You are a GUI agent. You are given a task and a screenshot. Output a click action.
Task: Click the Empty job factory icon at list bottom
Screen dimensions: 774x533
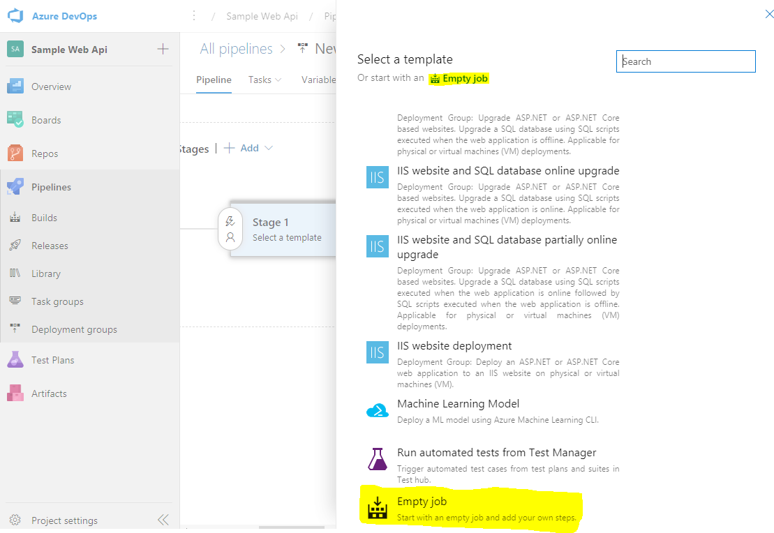pos(377,508)
